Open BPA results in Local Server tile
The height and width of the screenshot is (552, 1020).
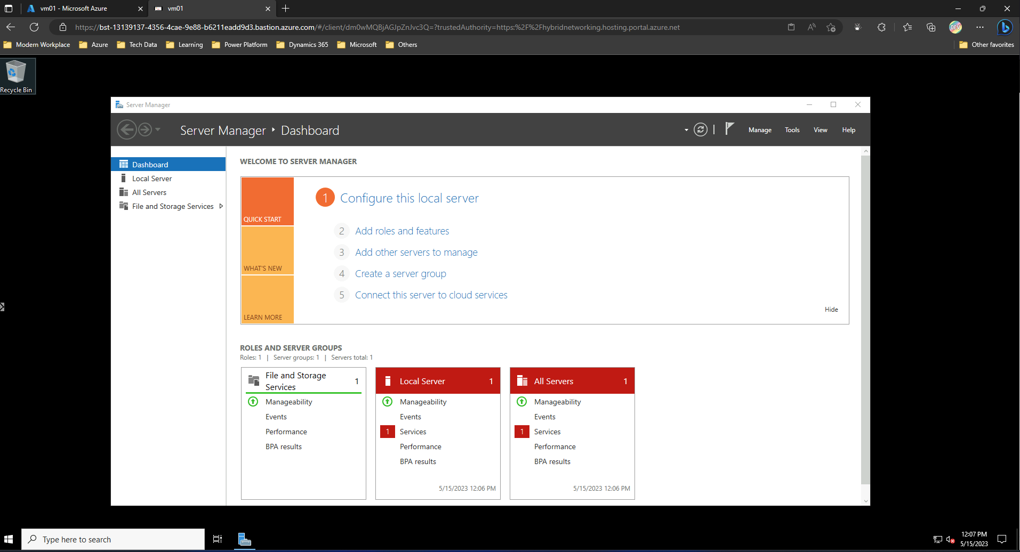418,461
